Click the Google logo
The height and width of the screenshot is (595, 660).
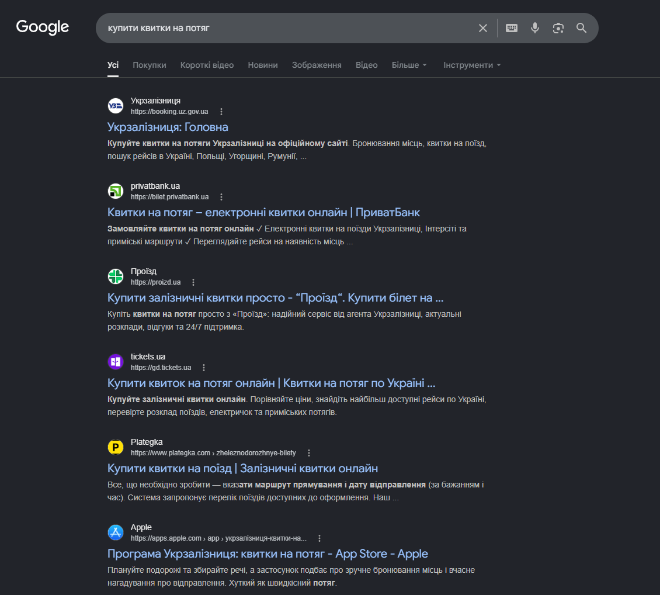point(43,27)
